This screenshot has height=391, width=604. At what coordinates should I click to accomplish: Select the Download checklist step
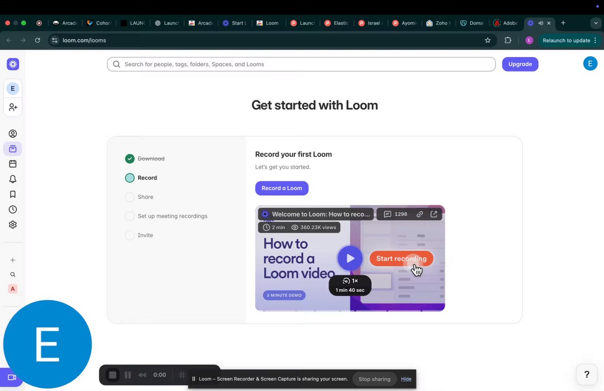tap(145, 159)
